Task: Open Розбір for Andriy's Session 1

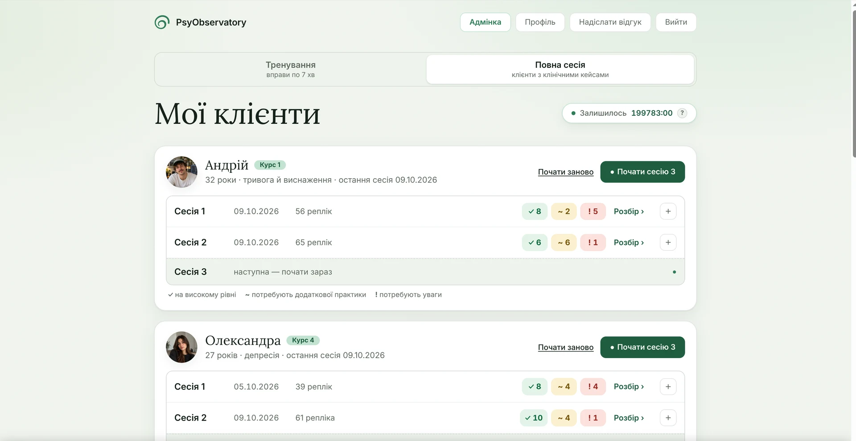Action: coord(629,212)
